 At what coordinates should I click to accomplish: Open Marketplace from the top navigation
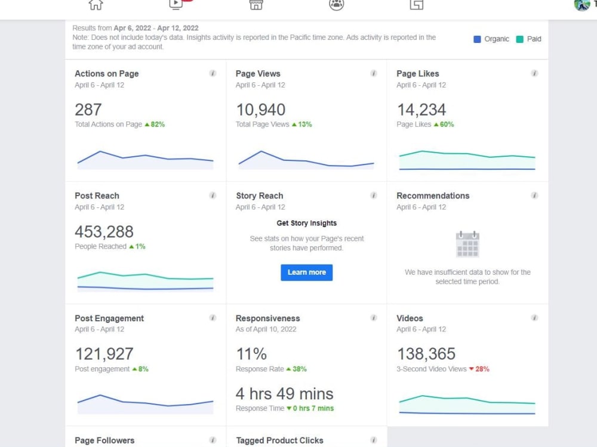point(256,5)
